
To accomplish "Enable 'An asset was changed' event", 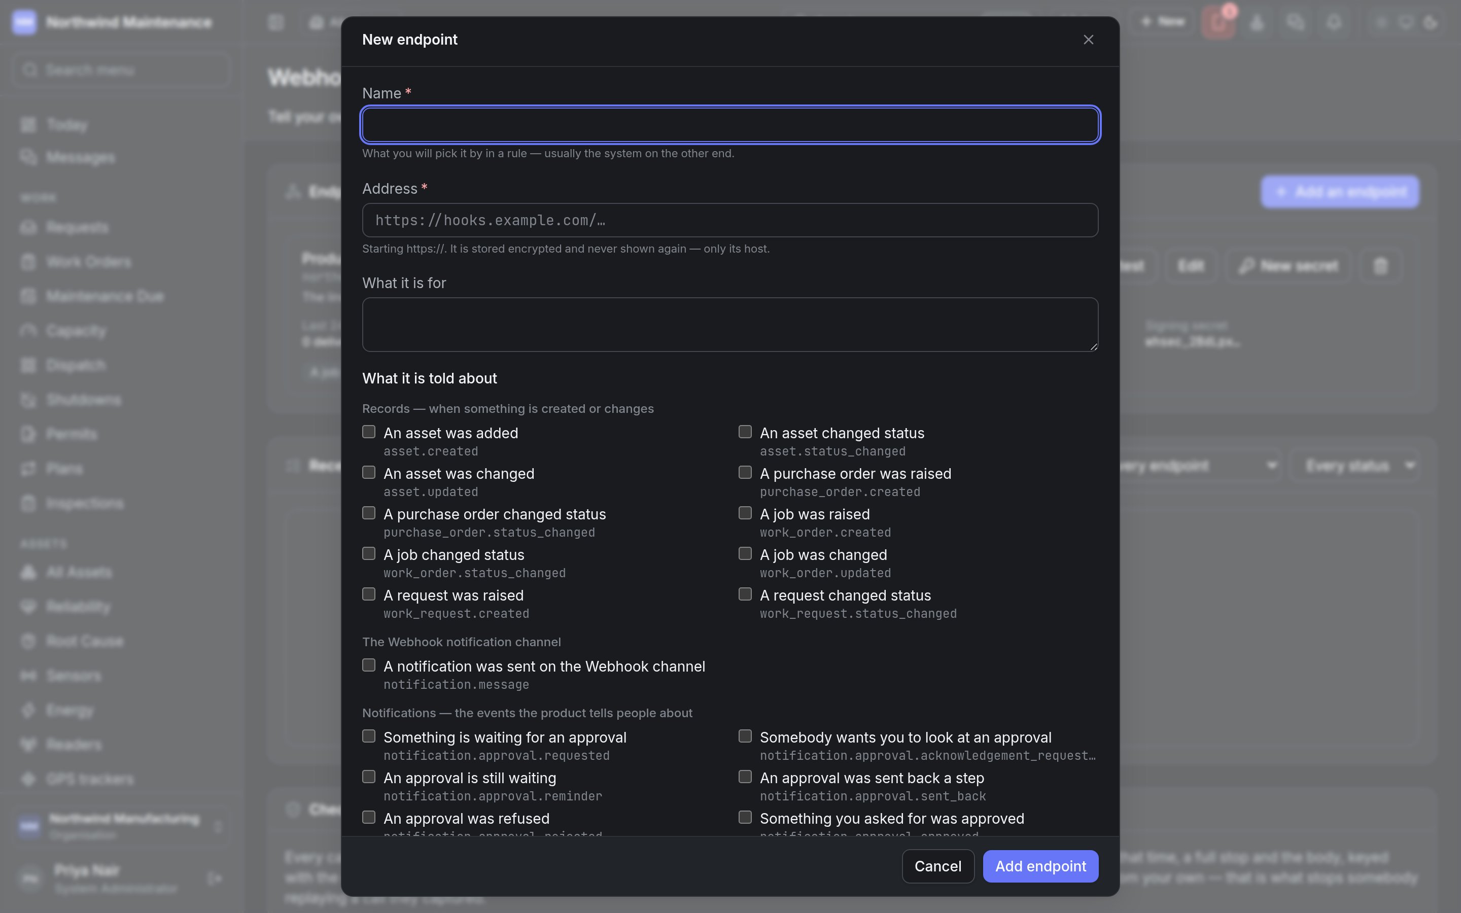I will tap(369, 472).
